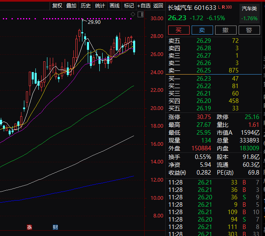
Task: Click the tick row with volume 109
Action: (214, 212)
